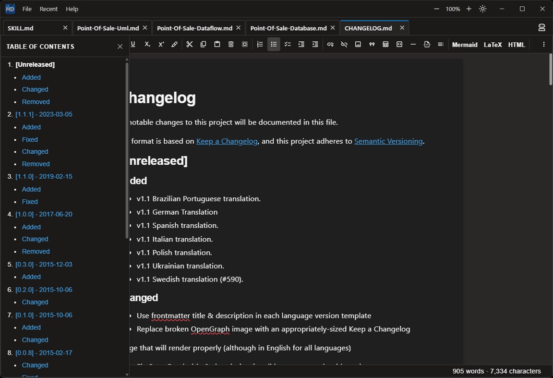The image size is (553, 378).
Task: Go to [0.2.0] - 2015-10-06 entry
Action: tap(44, 290)
